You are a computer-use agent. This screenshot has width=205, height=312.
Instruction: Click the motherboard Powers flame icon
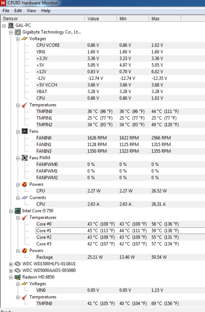(25, 184)
